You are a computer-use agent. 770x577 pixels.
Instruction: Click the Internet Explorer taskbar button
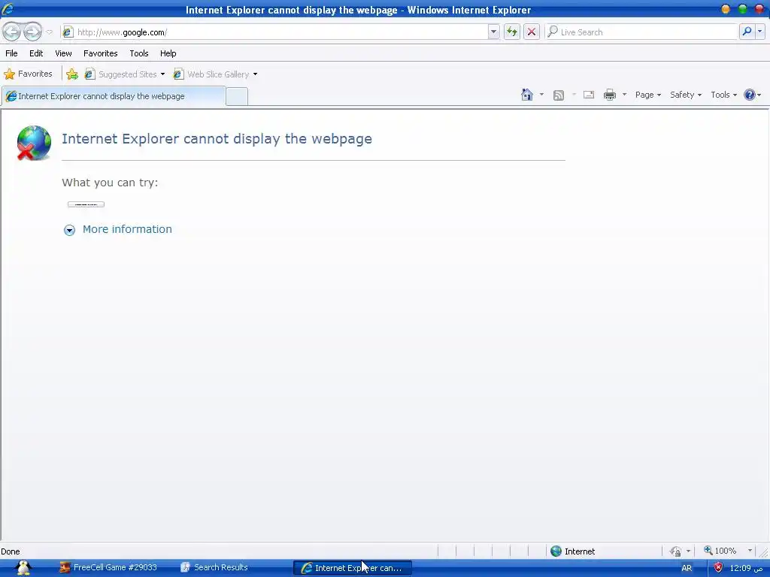[352, 568]
